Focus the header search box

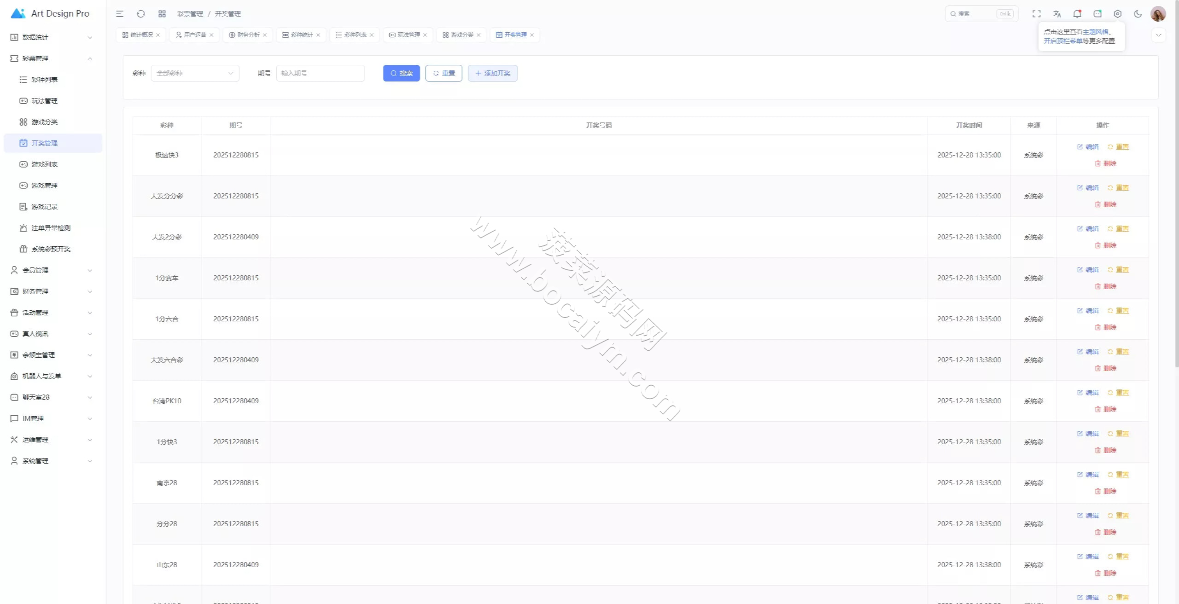click(x=982, y=14)
